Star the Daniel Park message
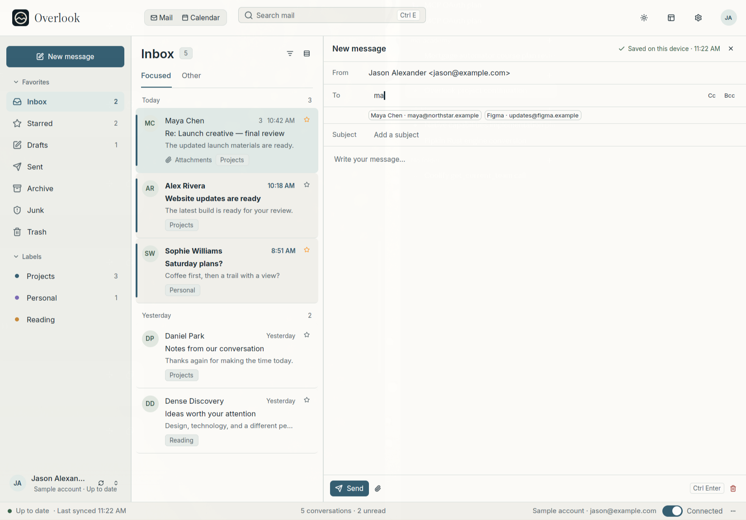Screen dimensions: 746x520 (x=307, y=335)
